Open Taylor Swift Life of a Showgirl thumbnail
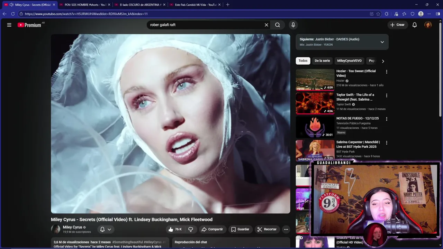The height and width of the screenshot is (249, 443). (x=315, y=103)
